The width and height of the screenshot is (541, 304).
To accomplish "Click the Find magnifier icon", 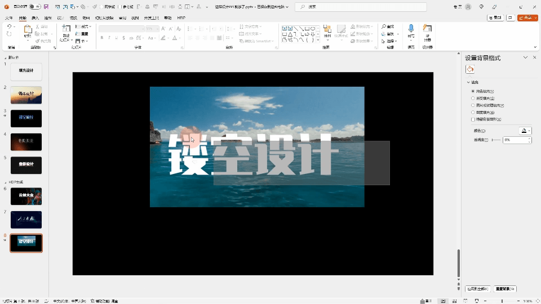I will point(384,26).
